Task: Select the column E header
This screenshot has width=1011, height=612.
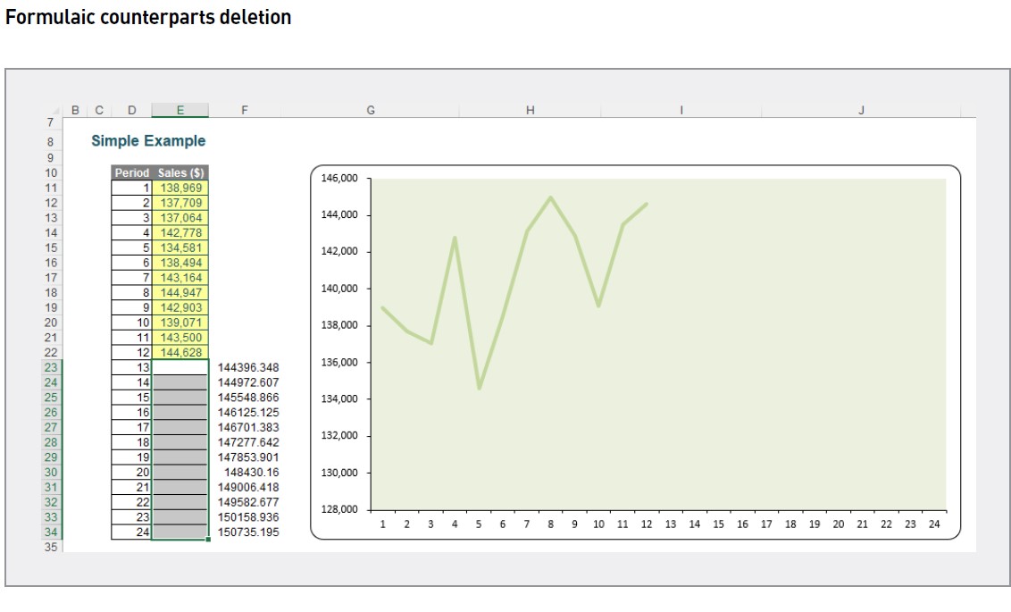Action: coord(180,109)
